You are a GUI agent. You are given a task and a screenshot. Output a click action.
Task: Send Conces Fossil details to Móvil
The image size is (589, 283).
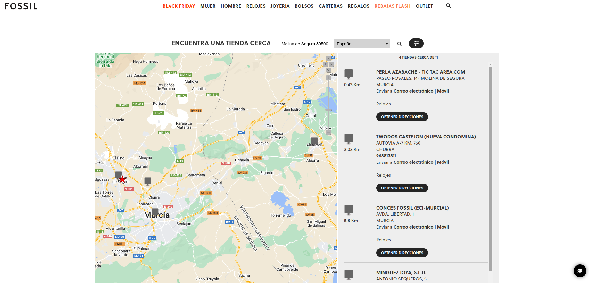(x=443, y=227)
